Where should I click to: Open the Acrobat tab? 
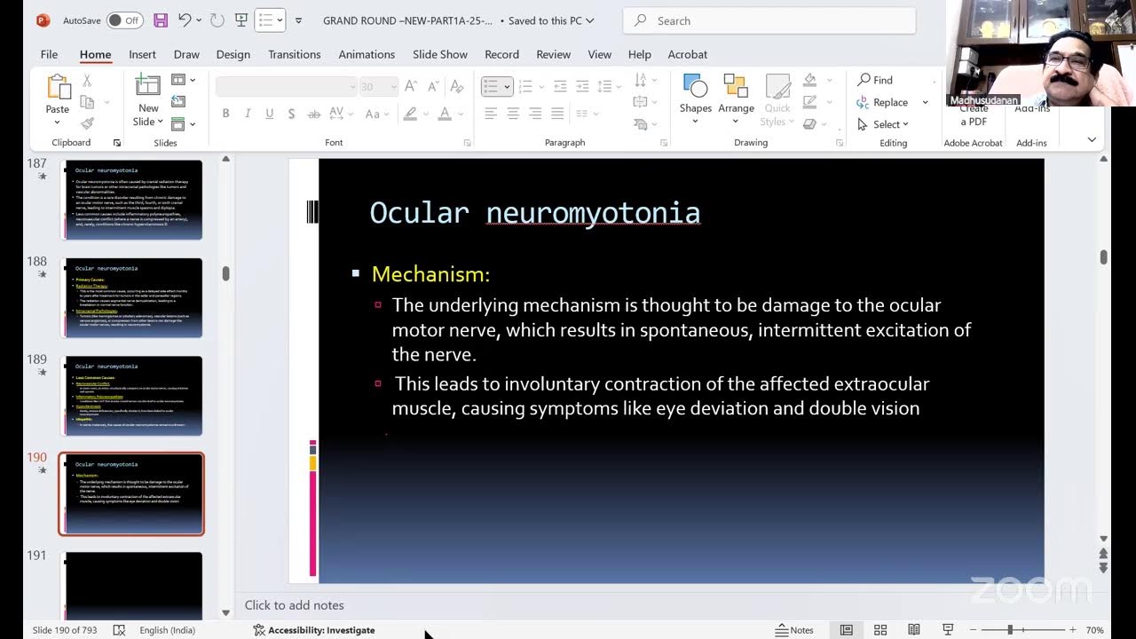point(688,54)
